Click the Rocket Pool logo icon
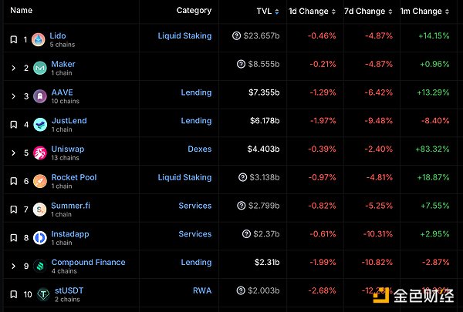This screenshot has height=312, width=463. click(x=39, y=182)
